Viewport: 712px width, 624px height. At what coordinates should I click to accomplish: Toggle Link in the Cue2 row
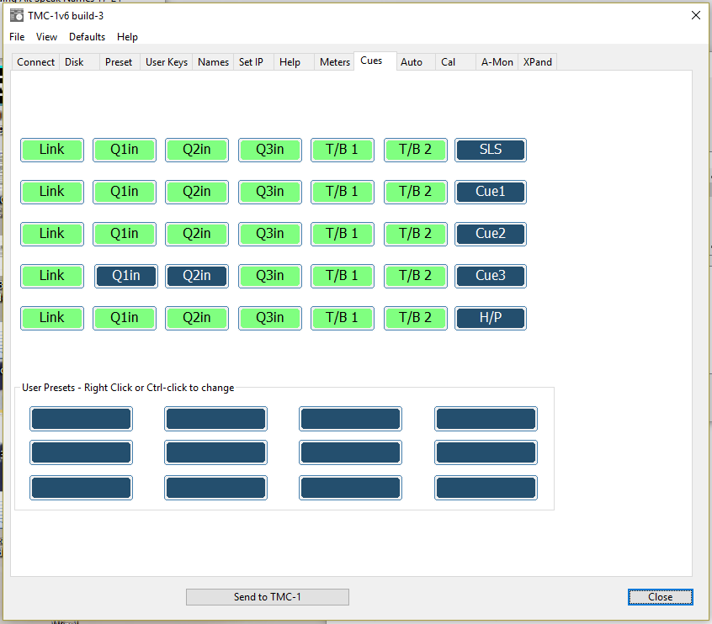tap(52, 234)
